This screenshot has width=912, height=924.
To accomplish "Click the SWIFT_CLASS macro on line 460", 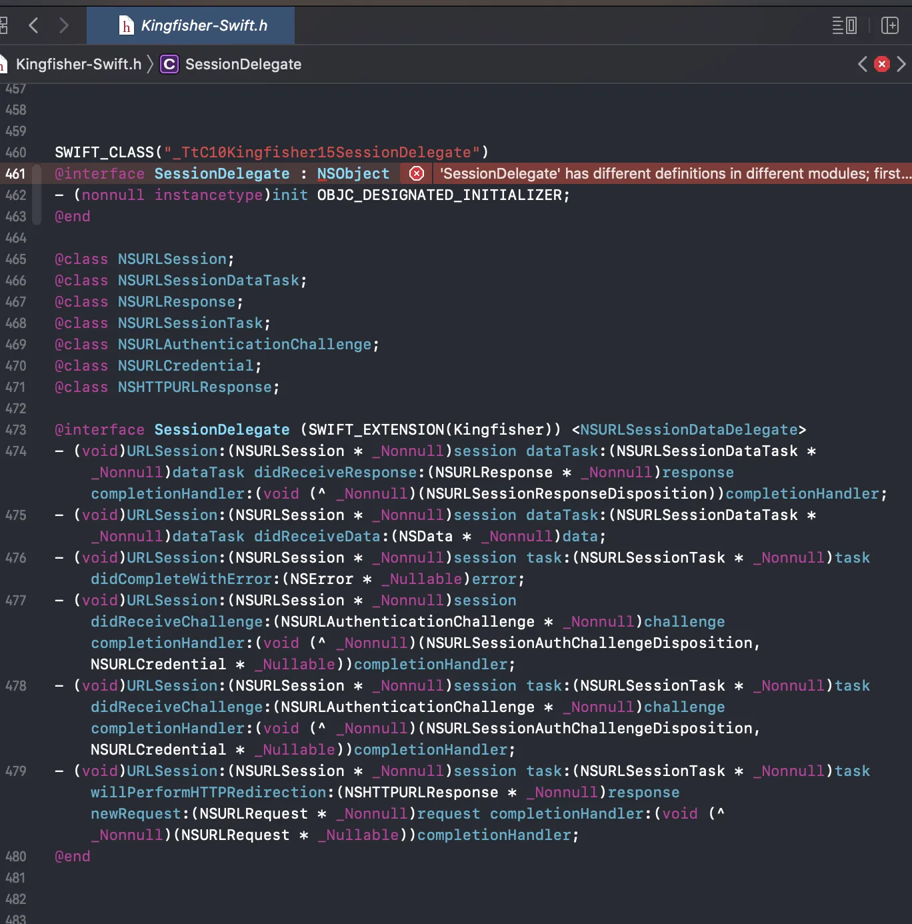I will point(104,153).
